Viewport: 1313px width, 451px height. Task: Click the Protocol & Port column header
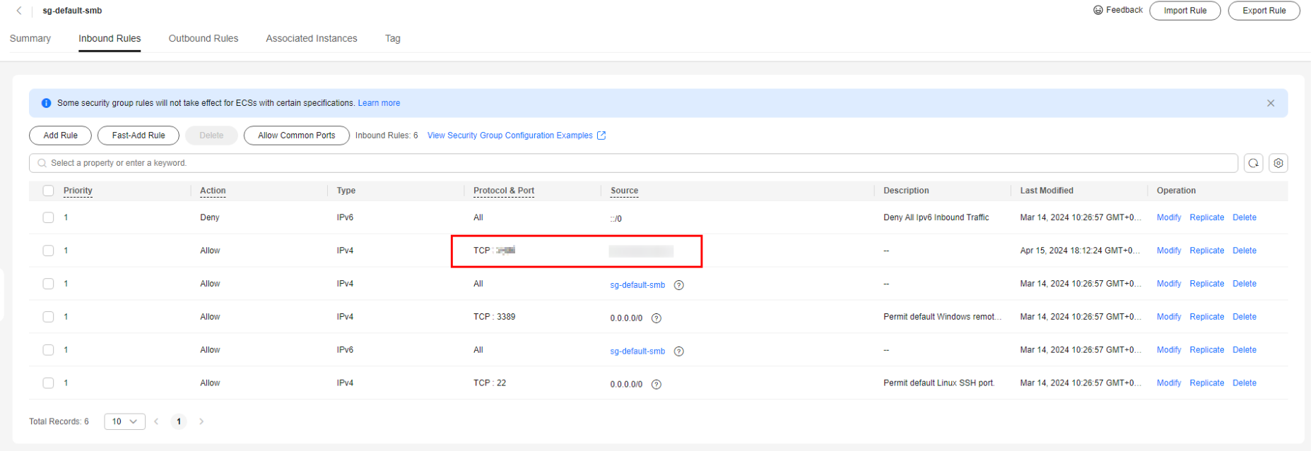(x=504, y=191)
